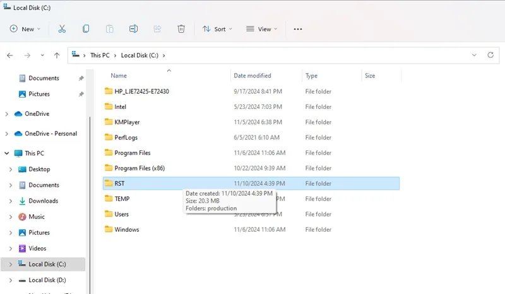505x294 pixels.
Task: Select Downloads in navigation pane
Action: (43, 201)
